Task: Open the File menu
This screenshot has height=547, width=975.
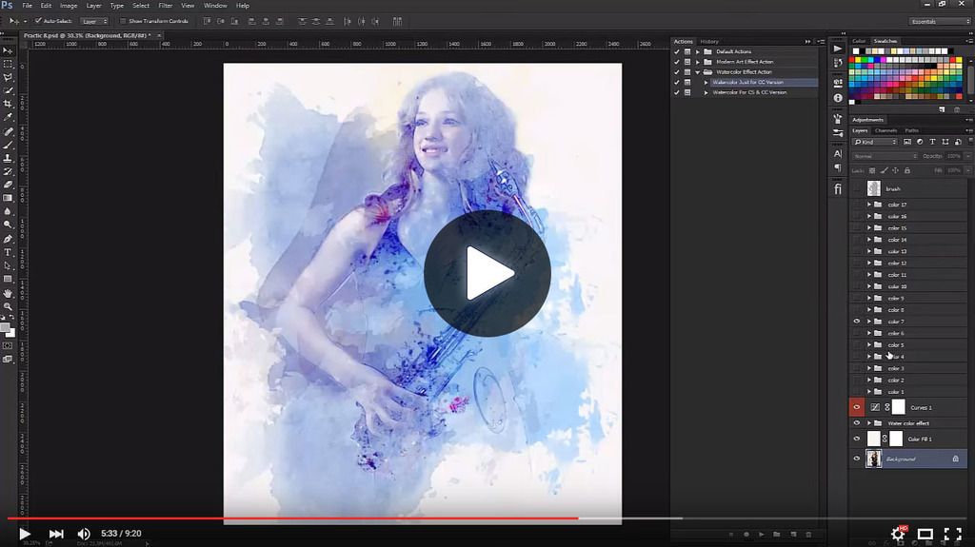Action: (28, 6)
